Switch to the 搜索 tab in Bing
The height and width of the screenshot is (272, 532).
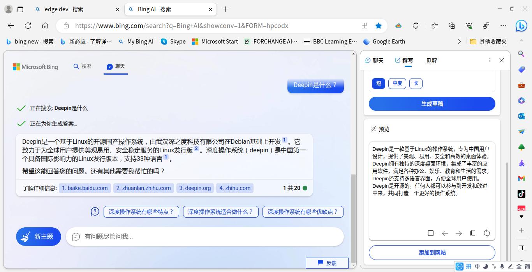[x=82, y=66]
